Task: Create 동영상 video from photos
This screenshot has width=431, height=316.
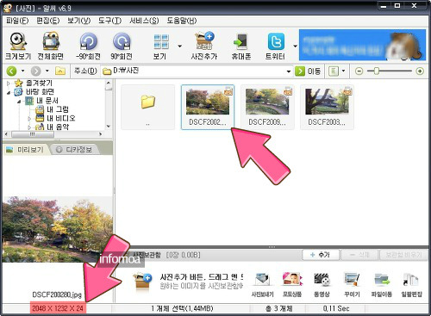Action: [322, 285]
